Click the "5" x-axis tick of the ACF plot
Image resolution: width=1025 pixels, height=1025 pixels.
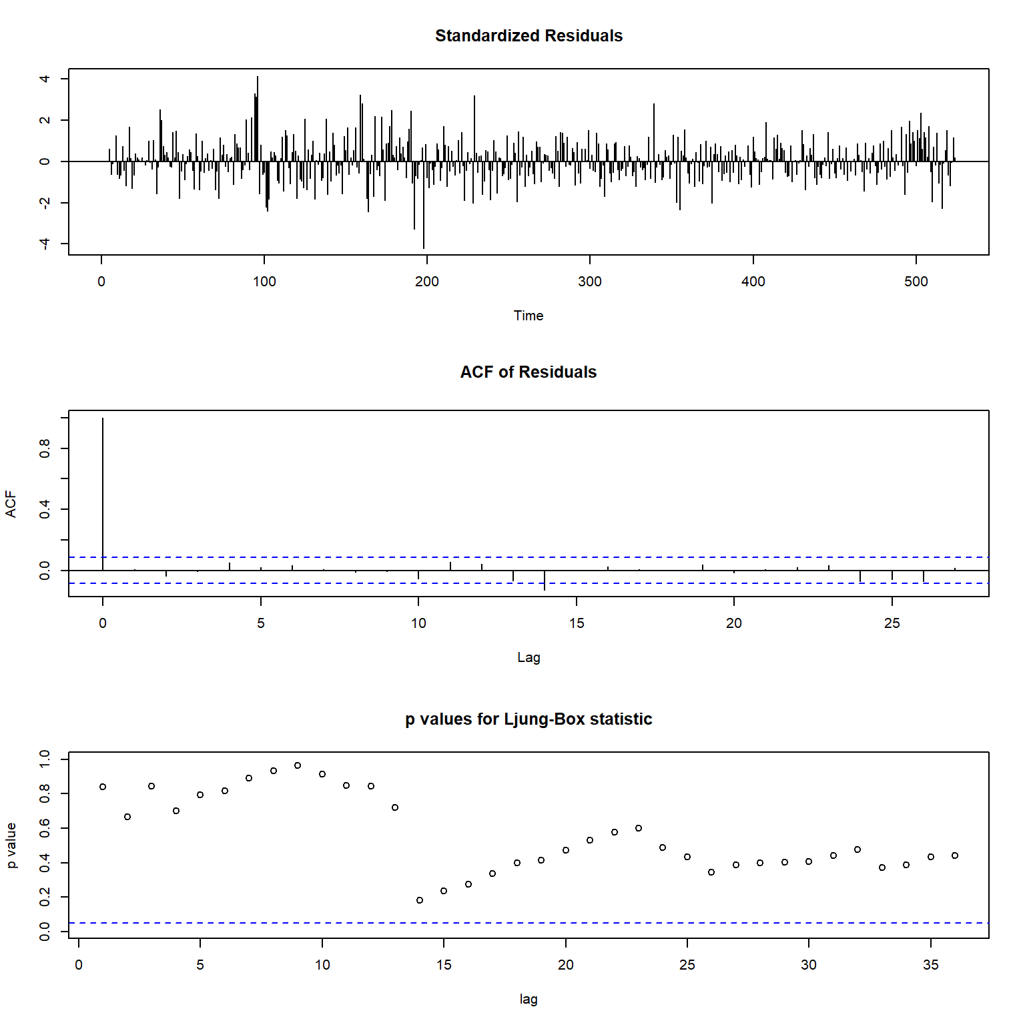click(x=261, y=623)
